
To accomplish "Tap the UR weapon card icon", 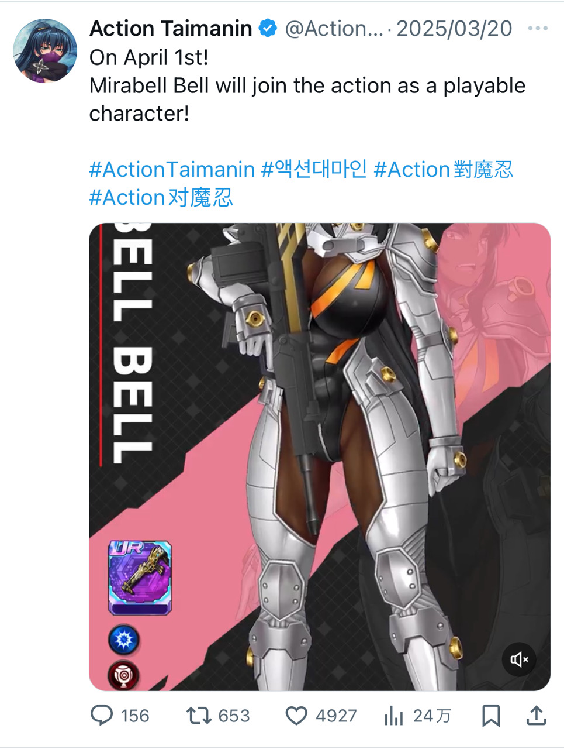I will click(x=140, y=578).
